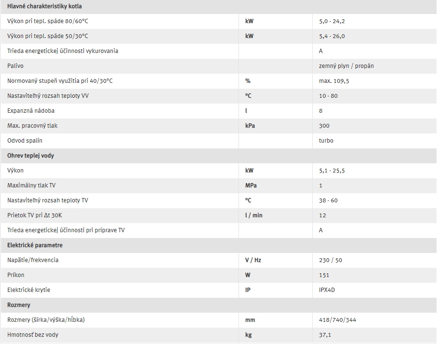Click the 'Expanzná nádoba' row label
The width and height of the screenshot is (437, 344).
[31, 111]
